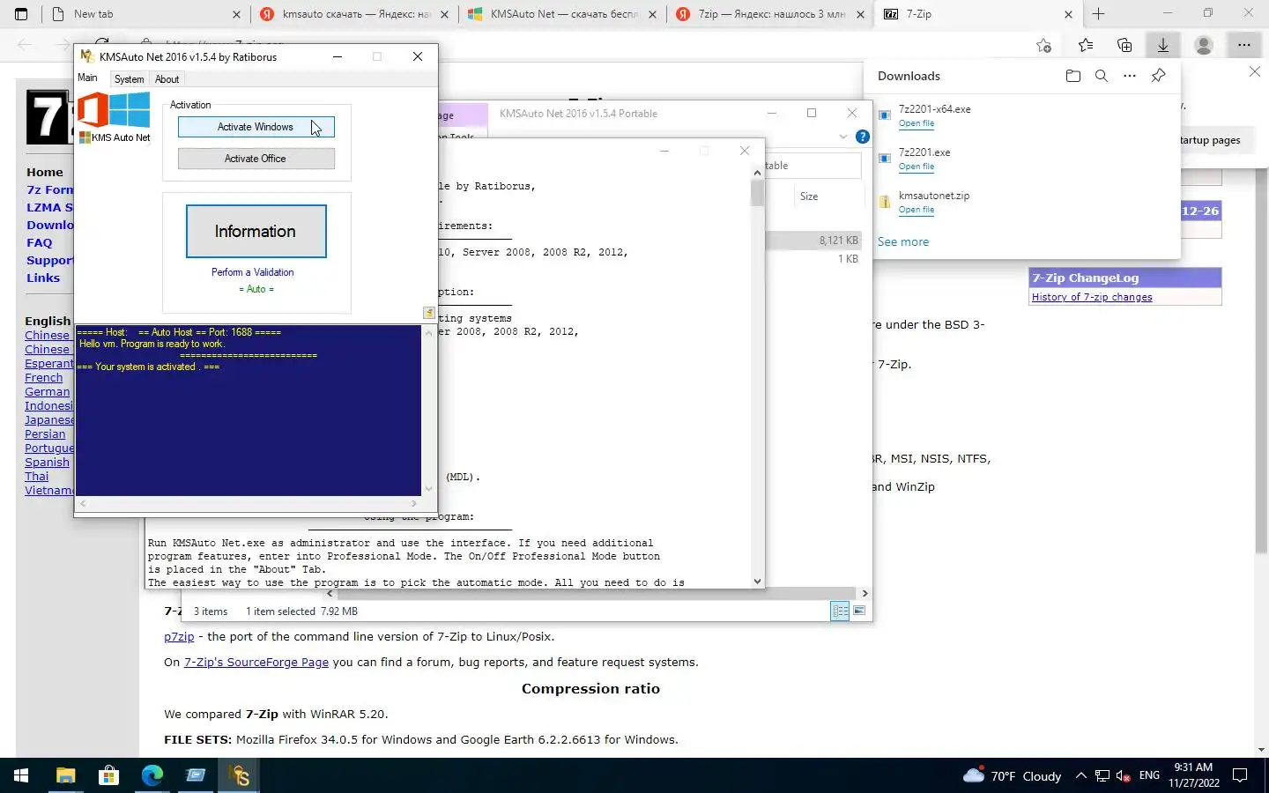Click KMSAuto taskbar icon
The height and width of the screenshot is (793, 1269).
tap(239, 775)
